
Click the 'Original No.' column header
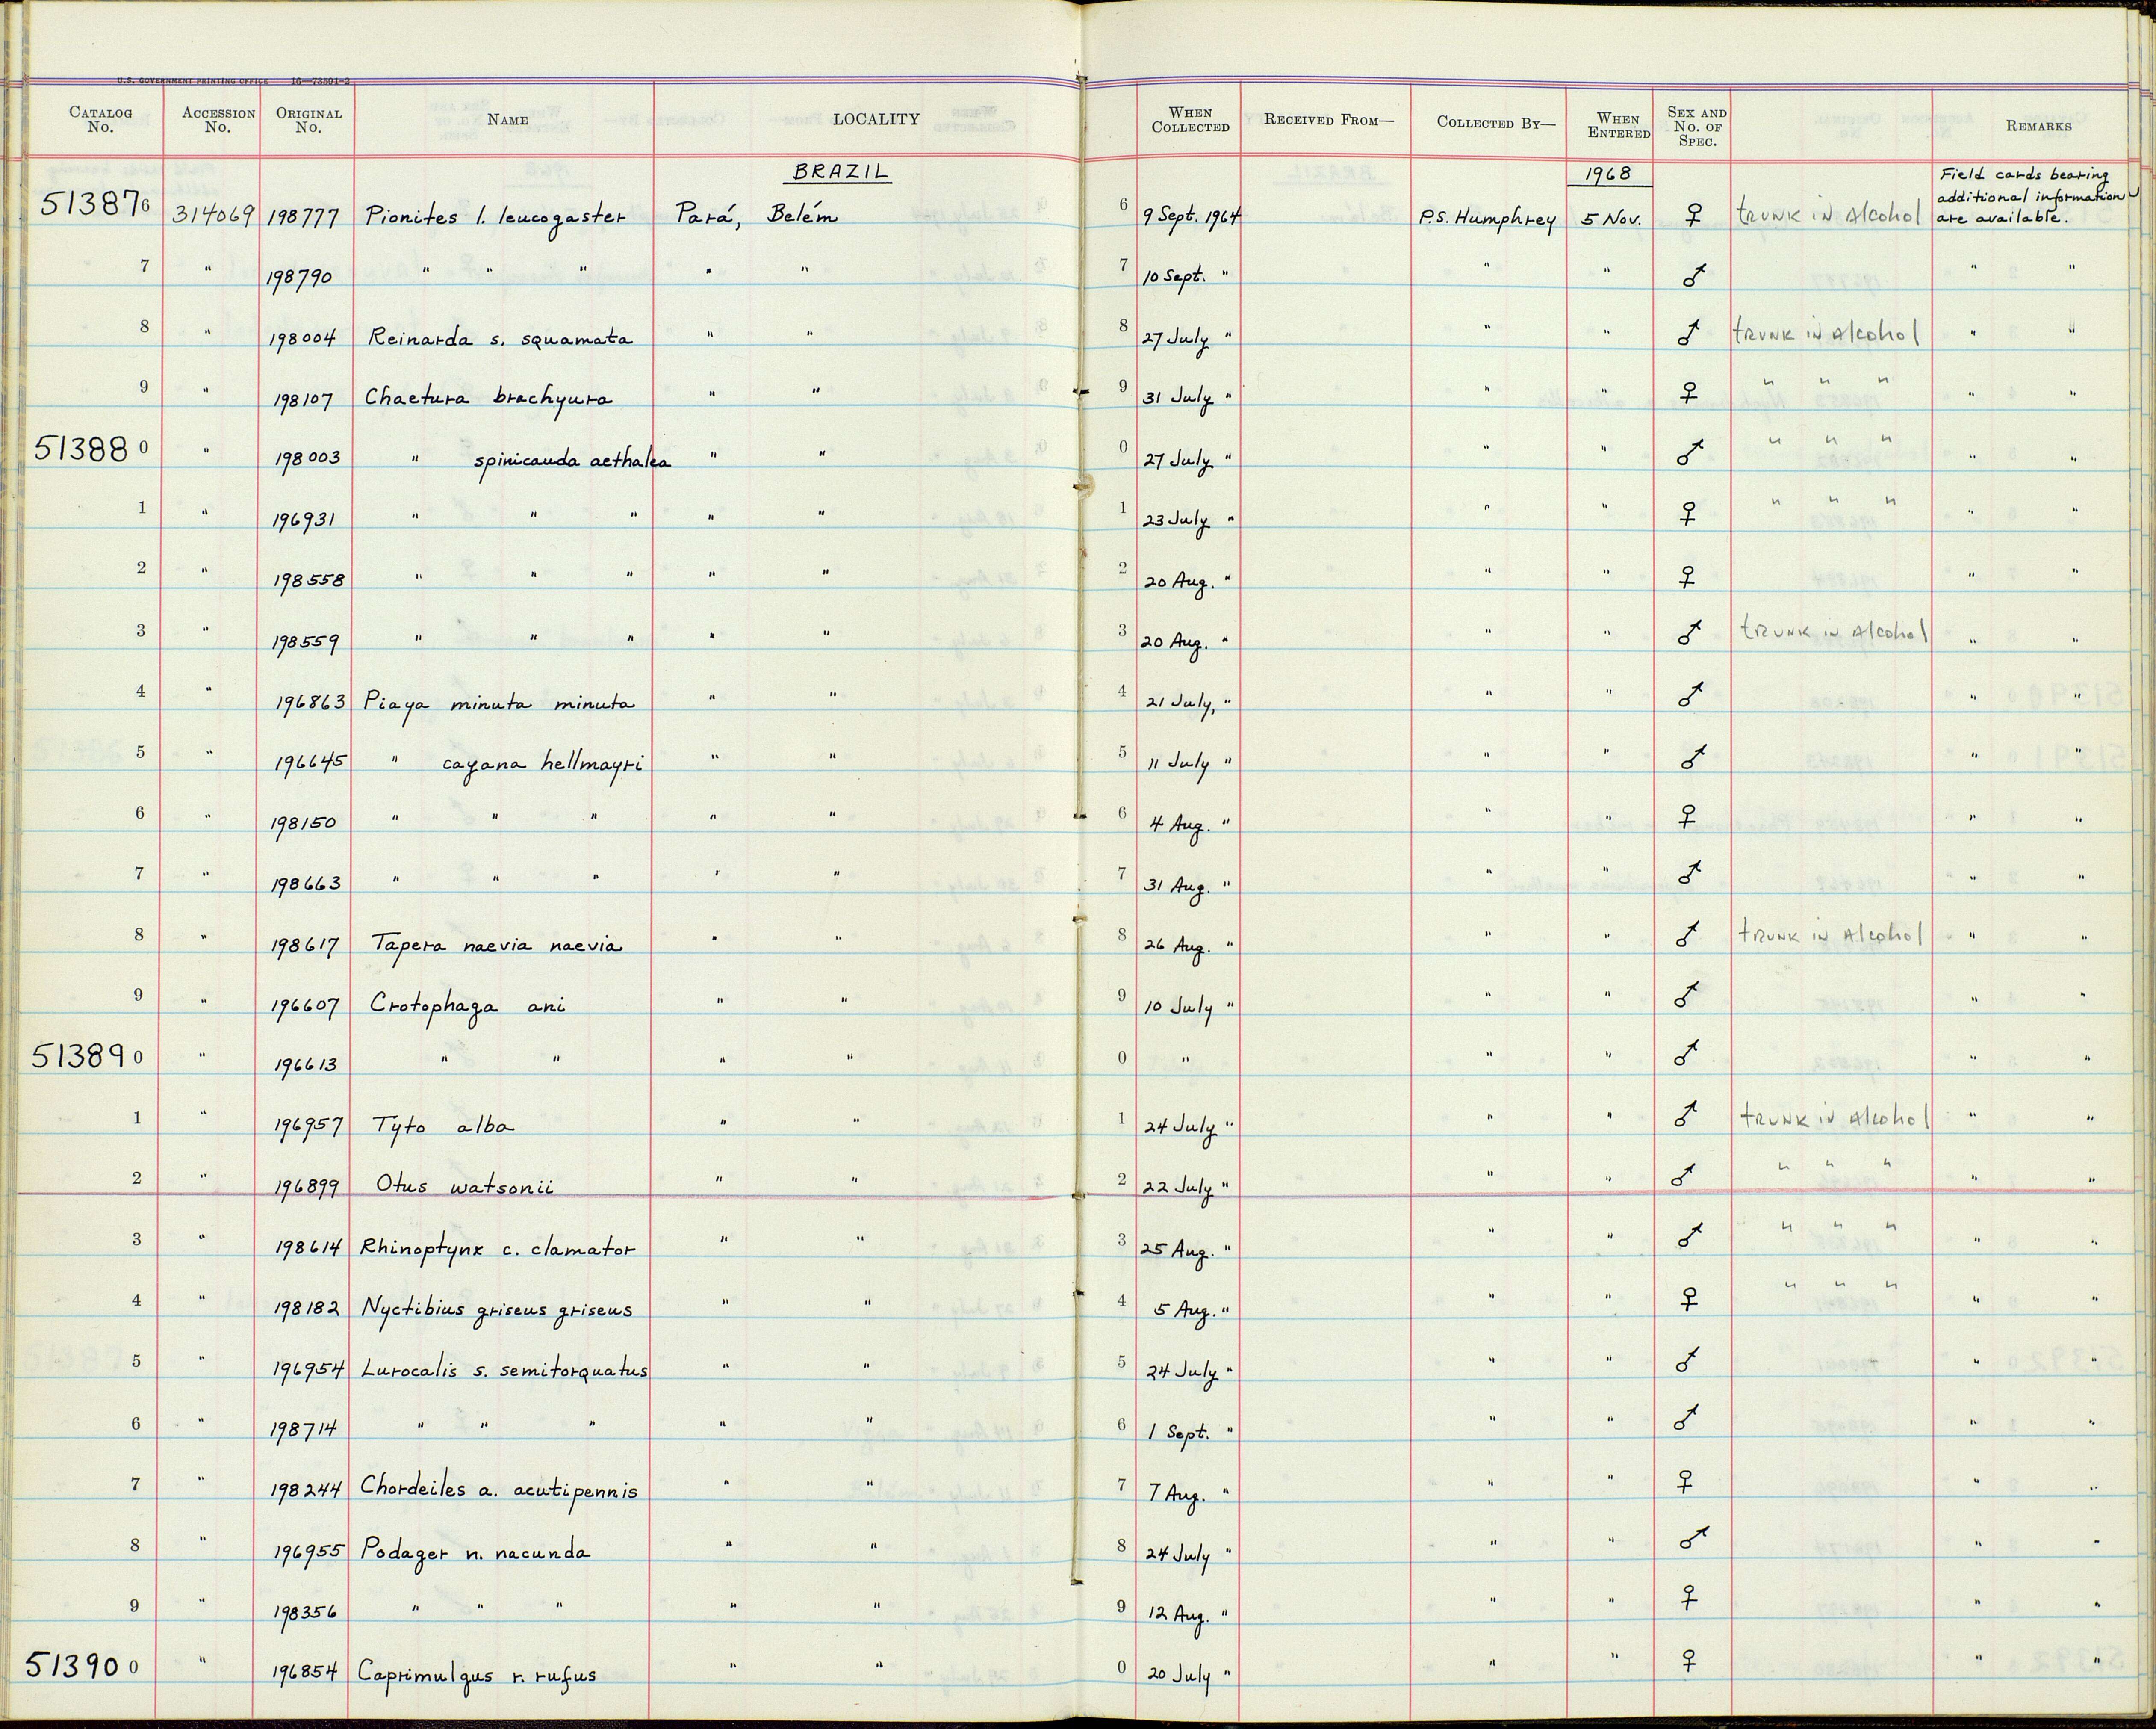tap(309, 120)
